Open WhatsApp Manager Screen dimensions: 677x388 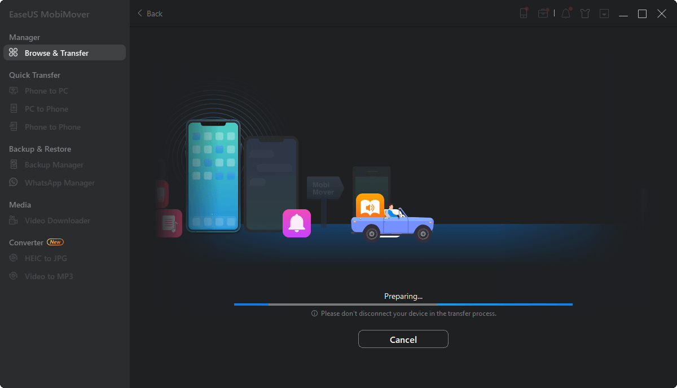[59, 183]
